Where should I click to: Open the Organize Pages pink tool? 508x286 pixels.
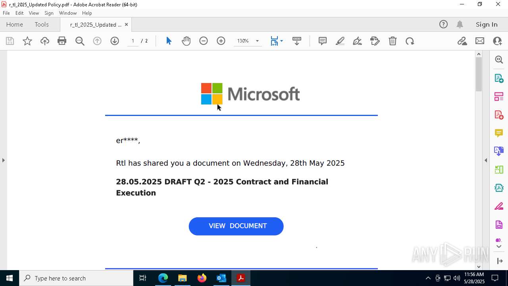click(x=499, y=96)
